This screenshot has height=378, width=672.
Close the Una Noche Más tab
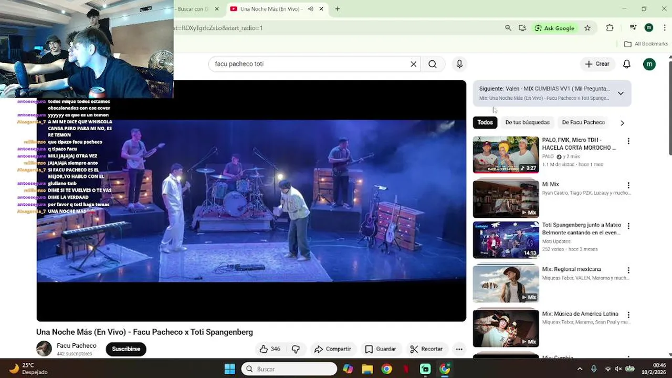[322, 9]
